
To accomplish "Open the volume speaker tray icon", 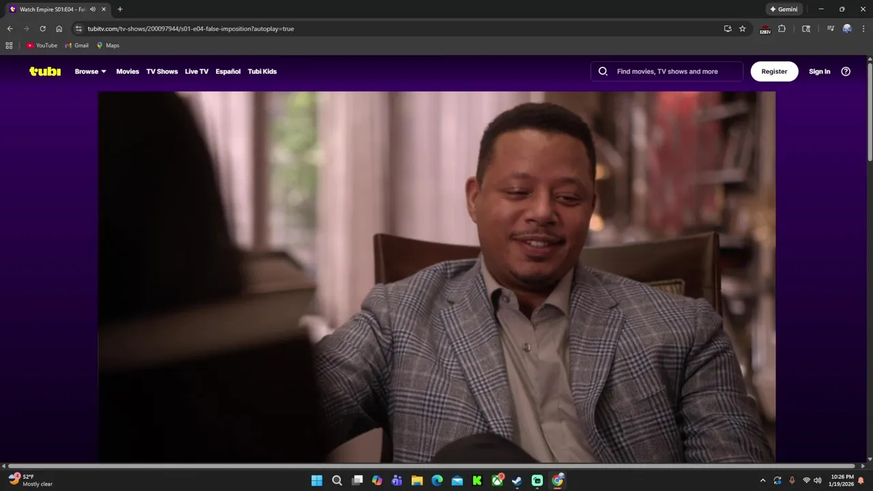I will [817, 481].
